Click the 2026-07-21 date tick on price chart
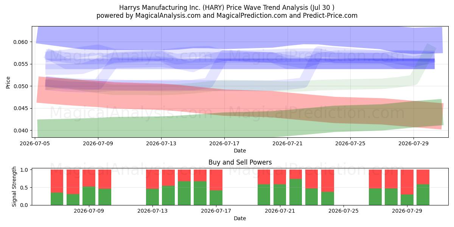Image resolution: width=454 pixels, height=227 pixels. click(x=287, y=143)
